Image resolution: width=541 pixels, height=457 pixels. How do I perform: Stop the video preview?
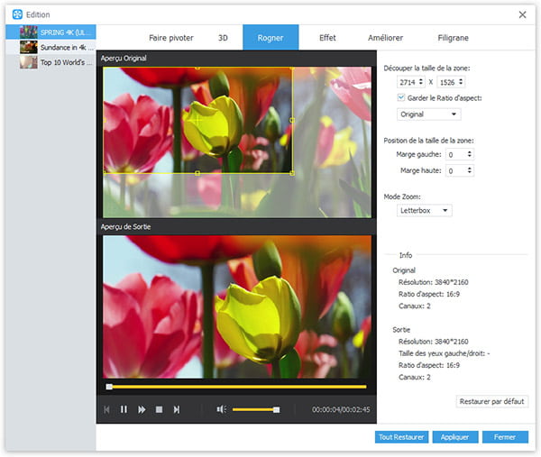(159, 409)
